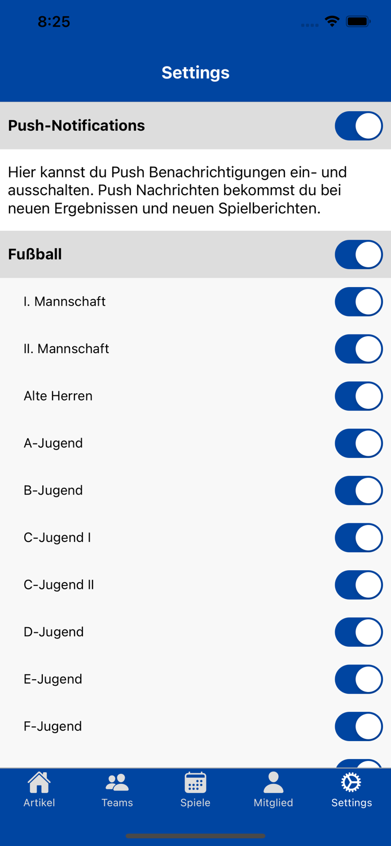Toggle the A-Jugend switch
This screenshot has width=391, height=846.
point(358,443)
